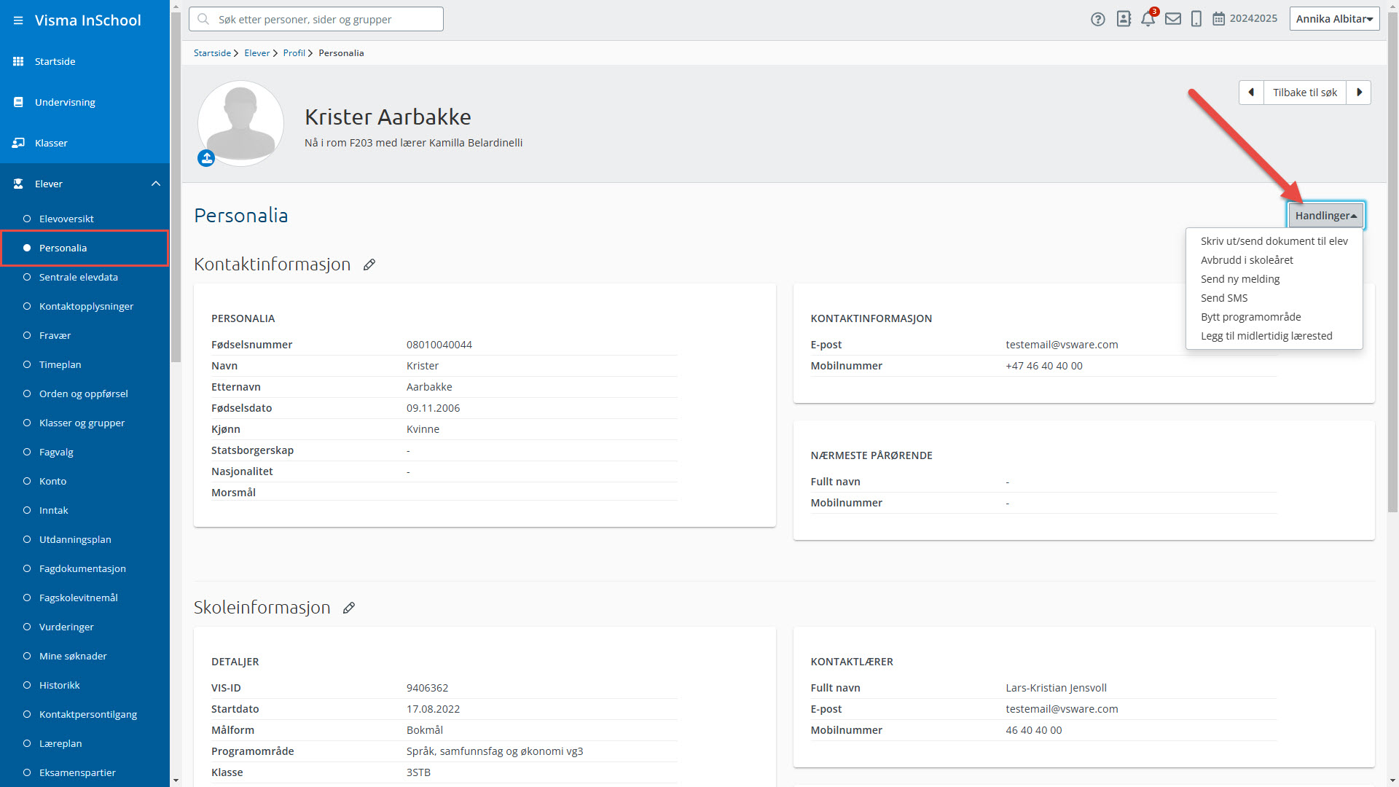Choose Bytt programområde menu entry
Viewport: 1399px width, 787px height.
(x=1250, y=317)
